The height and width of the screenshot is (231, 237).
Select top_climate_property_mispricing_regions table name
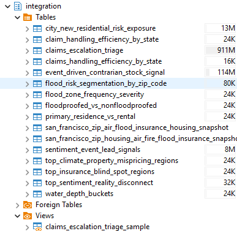tap(111, 161)
